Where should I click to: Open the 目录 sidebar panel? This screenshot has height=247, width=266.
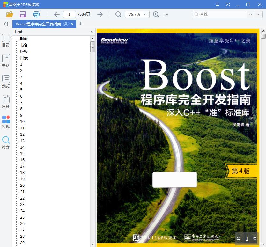pyautogui.click(x=6, y=41)
